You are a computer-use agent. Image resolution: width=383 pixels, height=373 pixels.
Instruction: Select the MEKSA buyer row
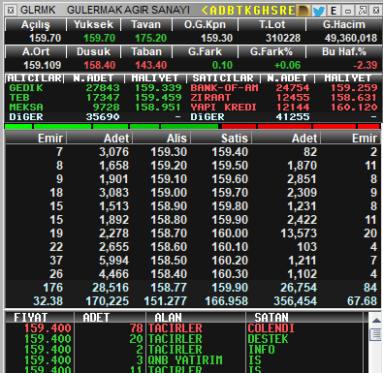95,108
